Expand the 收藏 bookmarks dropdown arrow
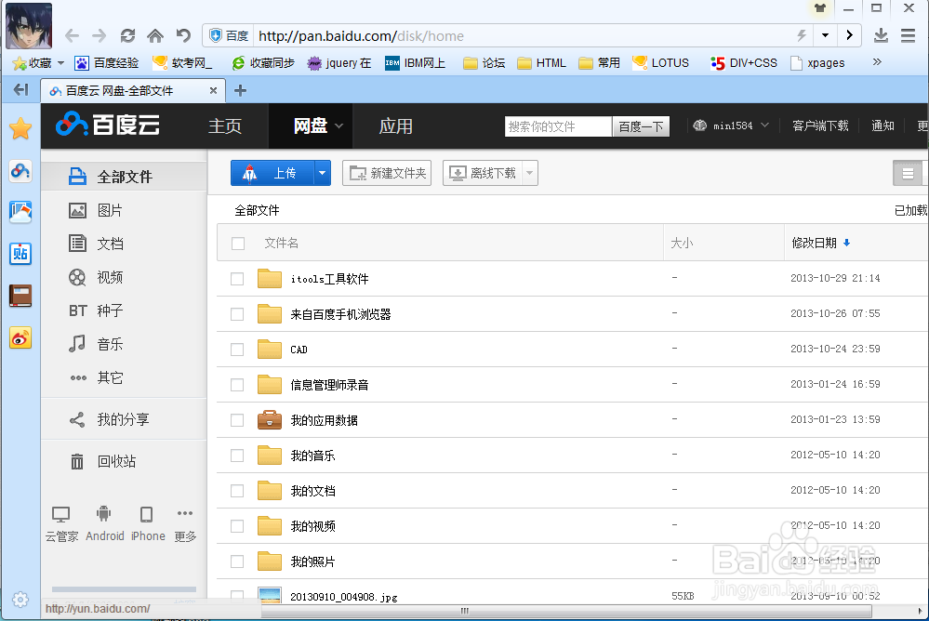The height and width of the screenshot is (621, 929). [x=61, y=63]
